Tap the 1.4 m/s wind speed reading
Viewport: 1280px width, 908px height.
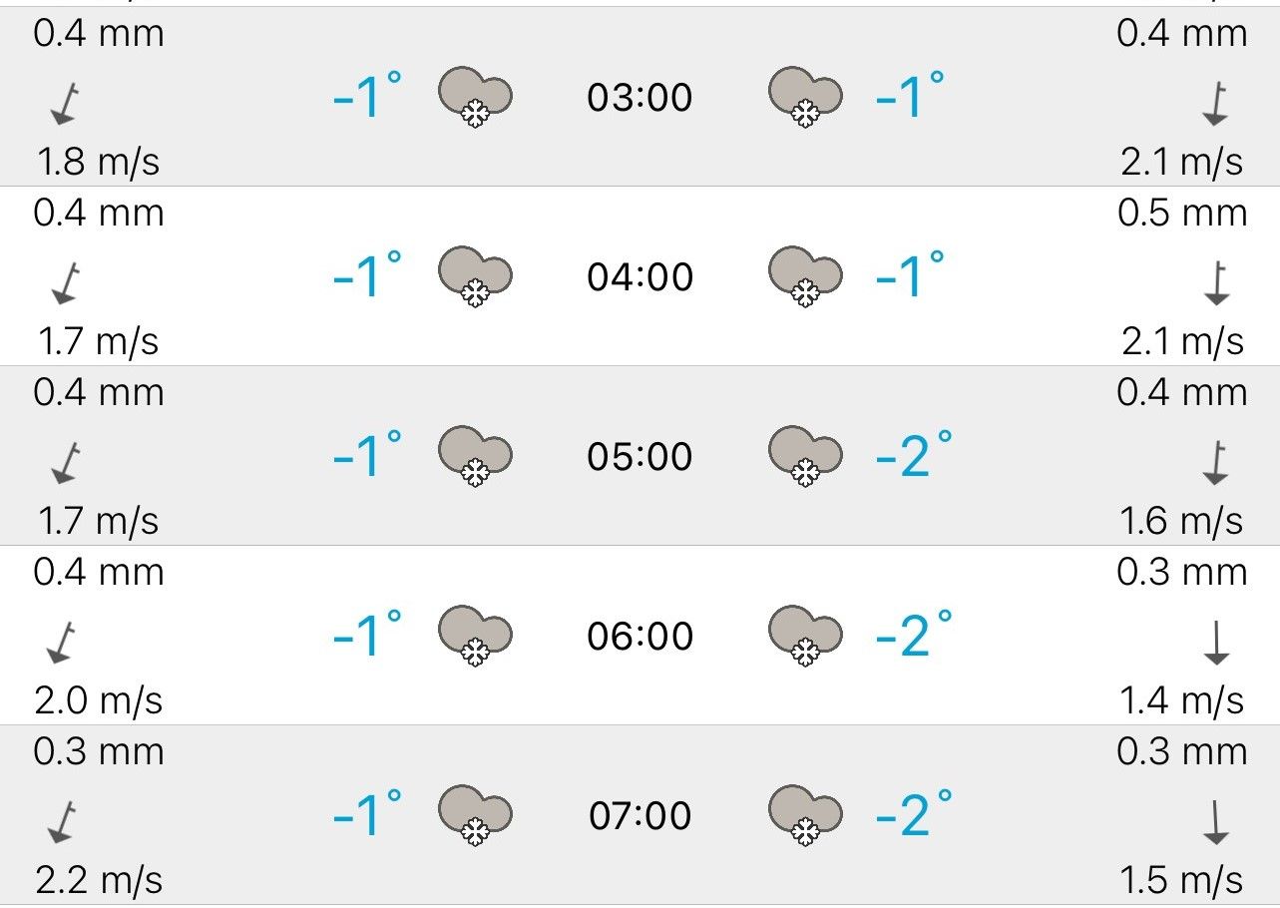point(1182,701)
